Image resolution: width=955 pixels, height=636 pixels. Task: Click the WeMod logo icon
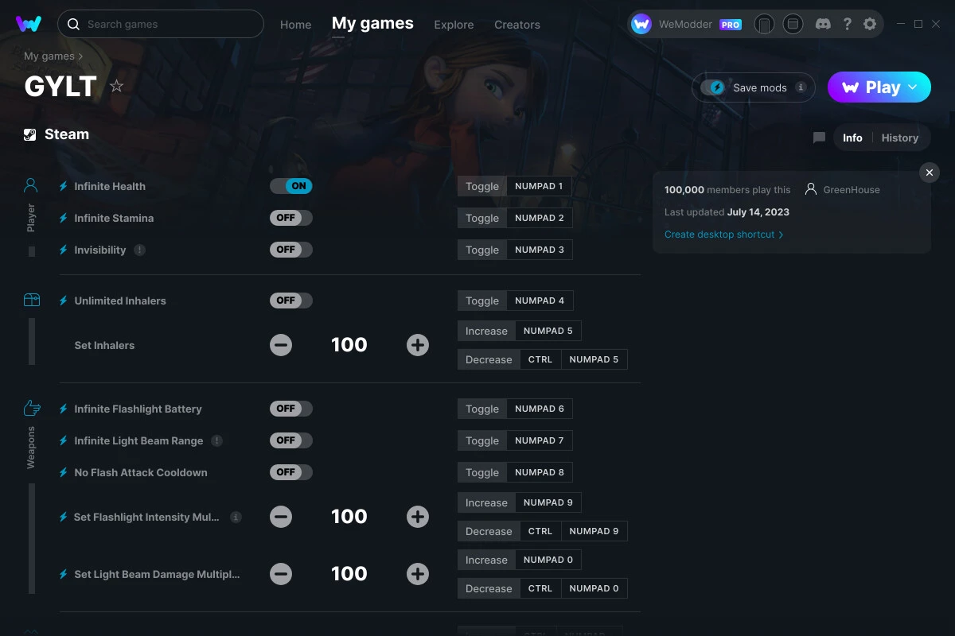[29, 24]
